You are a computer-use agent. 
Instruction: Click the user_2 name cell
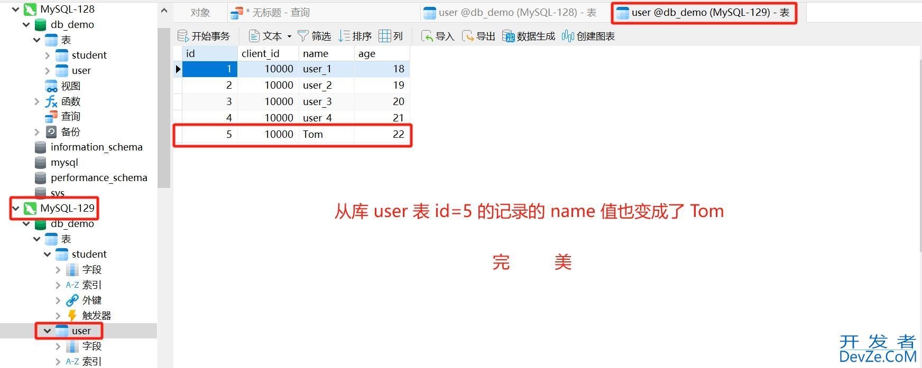326,85
